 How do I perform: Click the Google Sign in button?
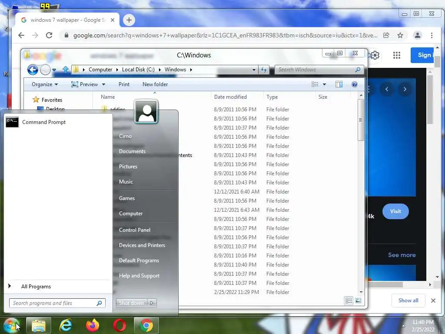click(423, 55)
